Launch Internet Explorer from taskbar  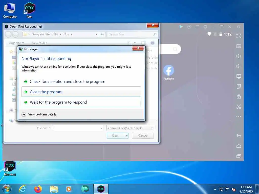(23, 189)
